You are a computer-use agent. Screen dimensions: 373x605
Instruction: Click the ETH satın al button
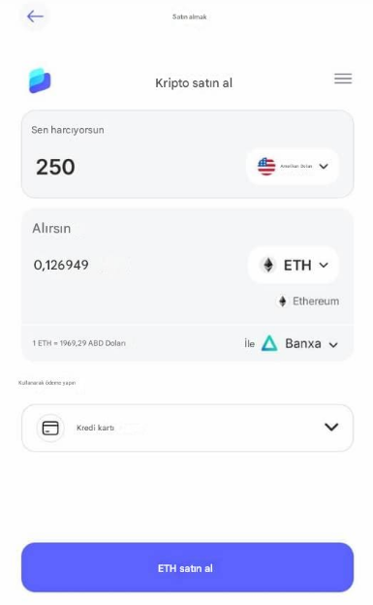pos(187,567)
